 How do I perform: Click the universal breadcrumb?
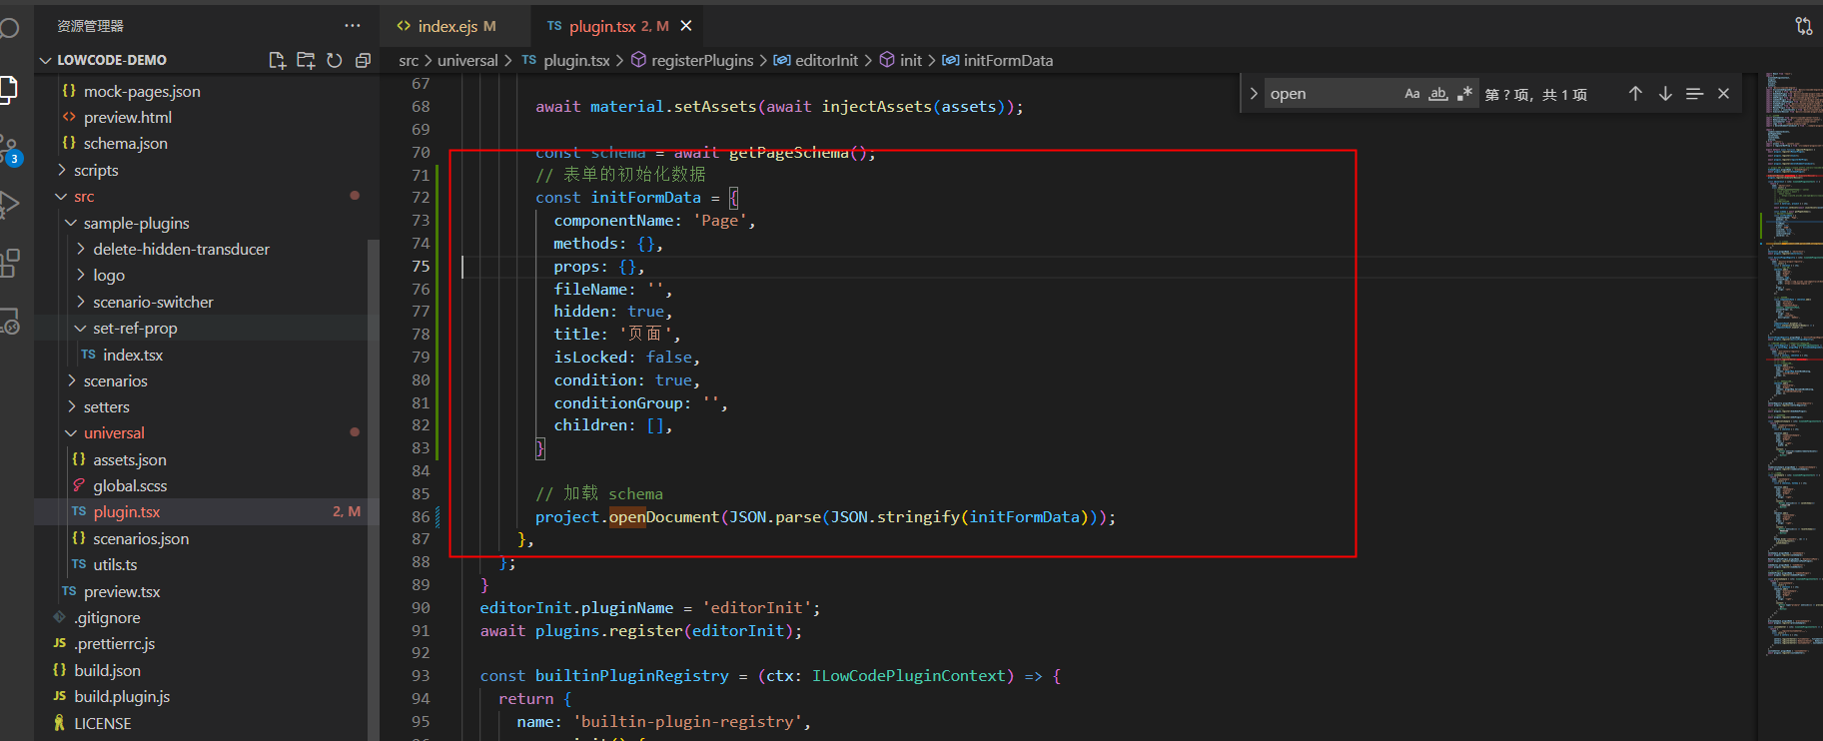point(467,61)
